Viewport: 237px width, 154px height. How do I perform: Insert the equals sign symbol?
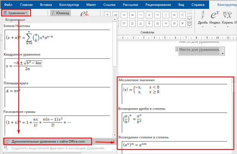[x=124, y=15]
